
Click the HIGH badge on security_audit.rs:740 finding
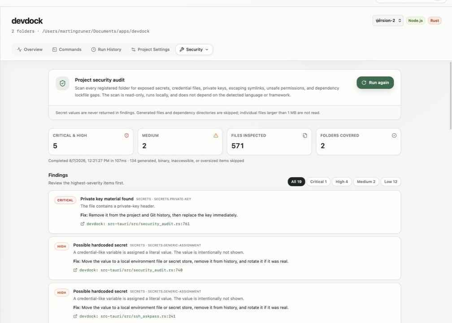pos(62,247)
